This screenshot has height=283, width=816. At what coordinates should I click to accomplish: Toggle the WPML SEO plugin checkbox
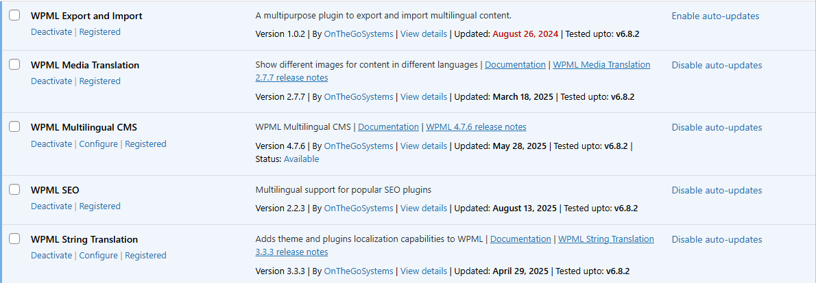pyautogui.click(x=14, y=189)
